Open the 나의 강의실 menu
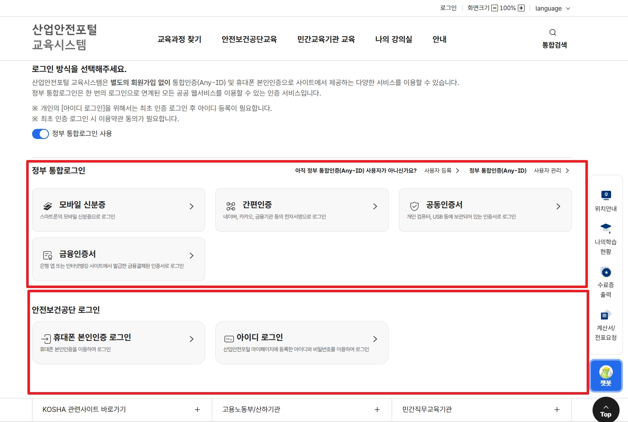The image size is (628, 422). point(393,39)
